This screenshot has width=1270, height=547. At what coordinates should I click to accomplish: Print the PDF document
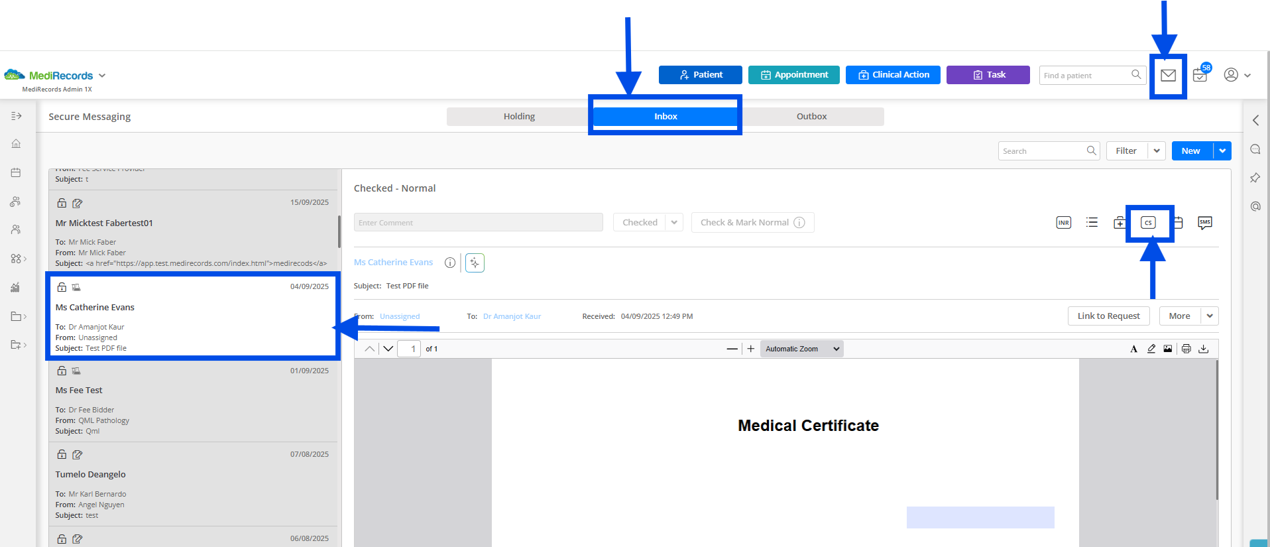[x=1186, y=349]
